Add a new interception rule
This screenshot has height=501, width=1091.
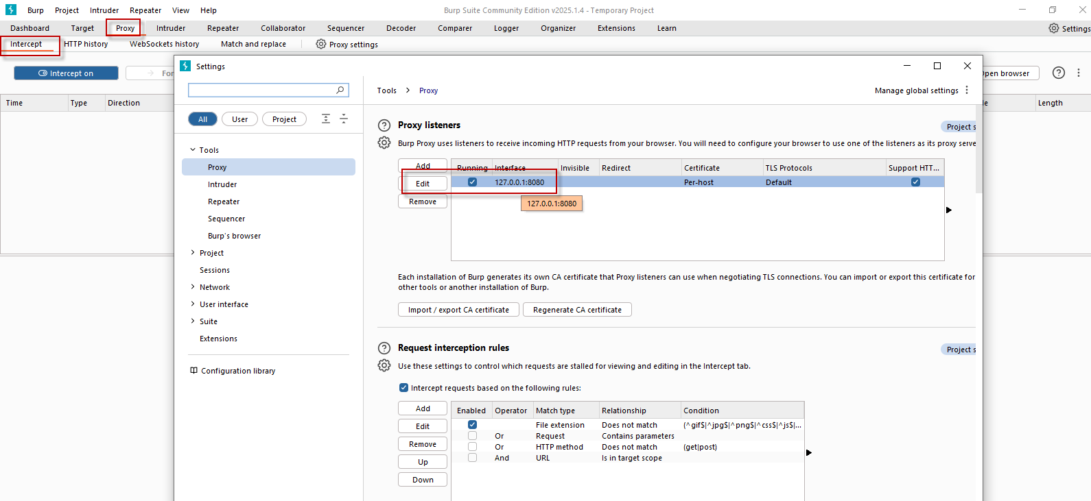[x=423, y=408]
